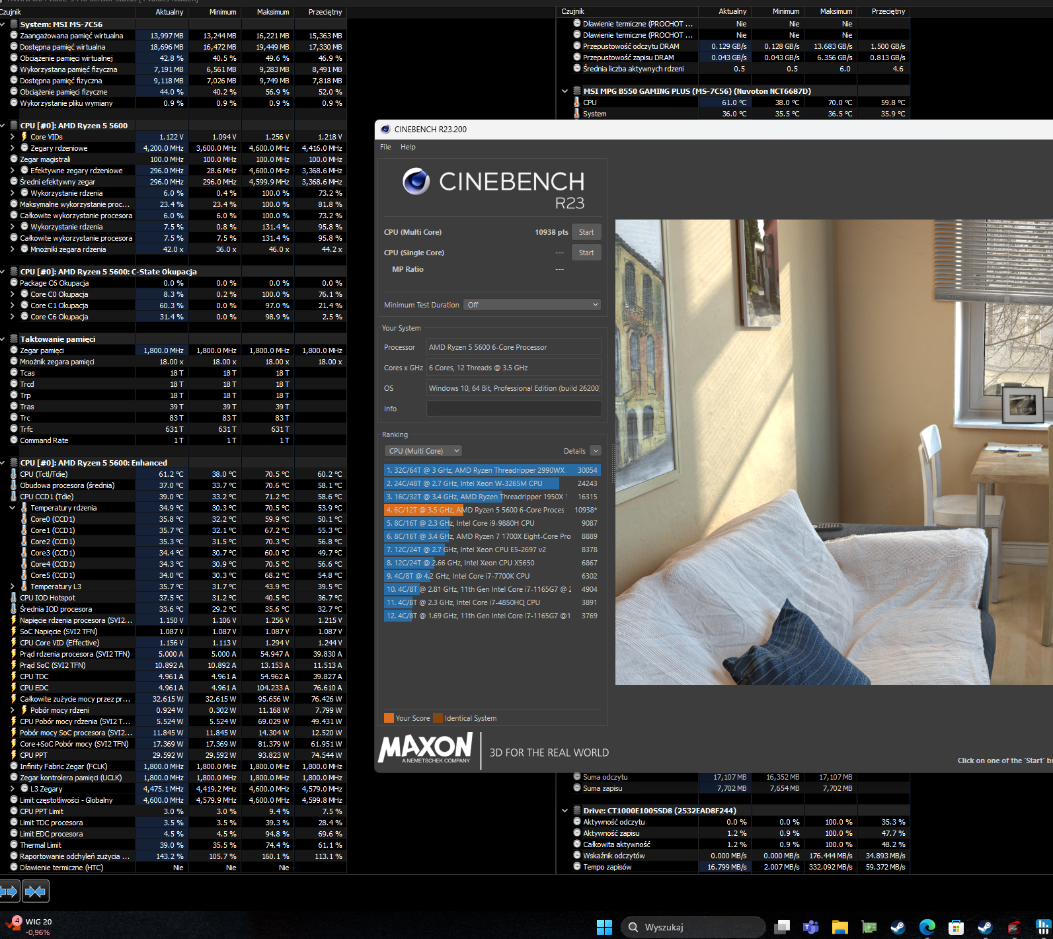Open the Cinebench Help menu
Viewport: 1053px width, 939px height.
(408, 147)
